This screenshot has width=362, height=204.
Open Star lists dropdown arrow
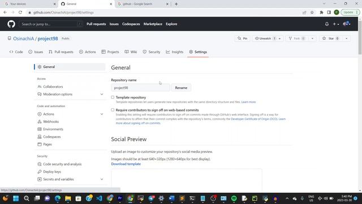click(x=346, y=39)
